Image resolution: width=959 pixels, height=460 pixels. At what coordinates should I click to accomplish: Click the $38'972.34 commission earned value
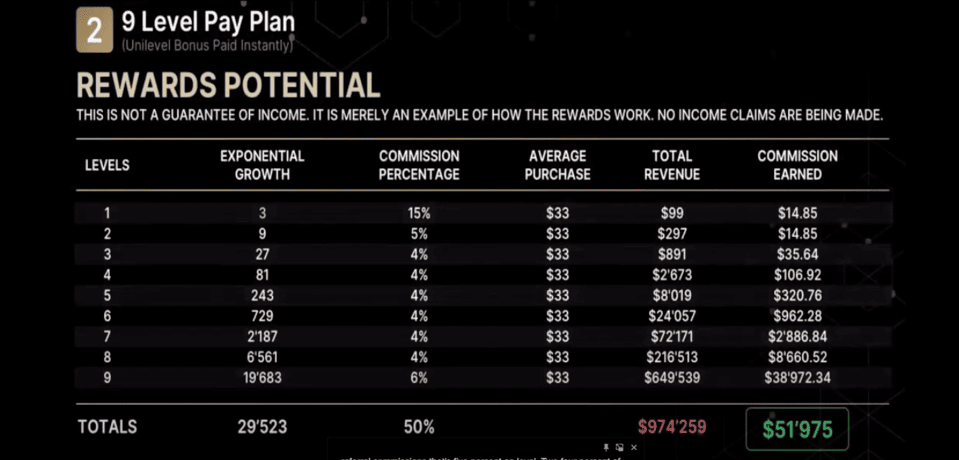click(797, 377)
